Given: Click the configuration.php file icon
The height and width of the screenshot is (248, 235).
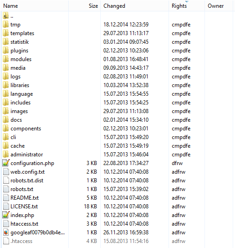Looking at the screenshot, I should [x=6, y=163].
